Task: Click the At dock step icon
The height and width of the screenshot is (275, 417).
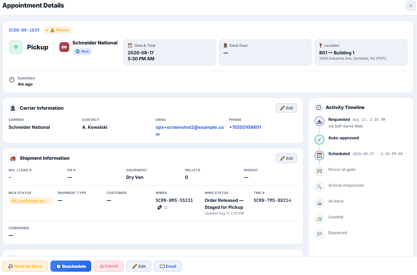Action: [319, 203]
